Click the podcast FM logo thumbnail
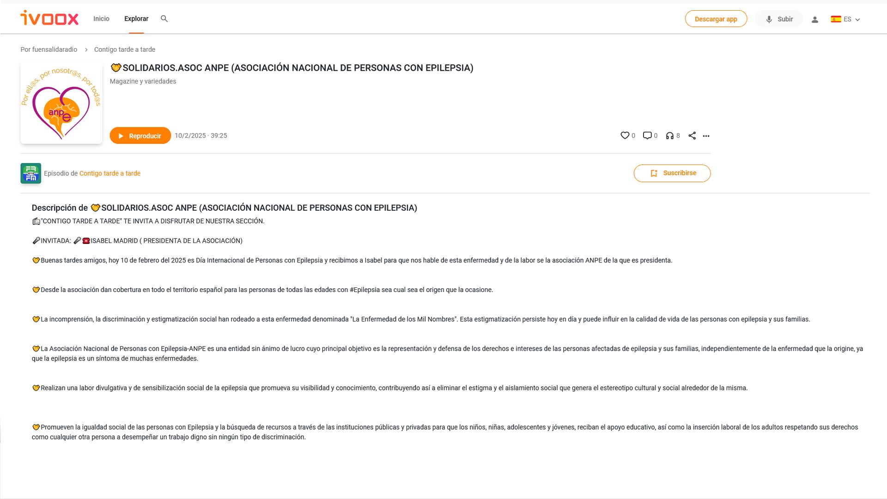887x499 pixels. [x=30, y=173]
